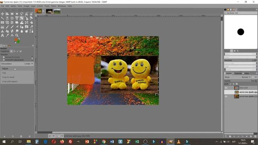The height and width of the screenshot is (145, 258).
Task: Toggle lock alpha channel for the layer
Action: 237,84
